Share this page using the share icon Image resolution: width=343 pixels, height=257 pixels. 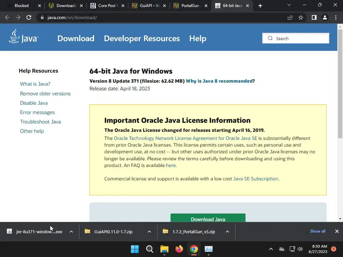pyautogui.click(x=290, y=17)
